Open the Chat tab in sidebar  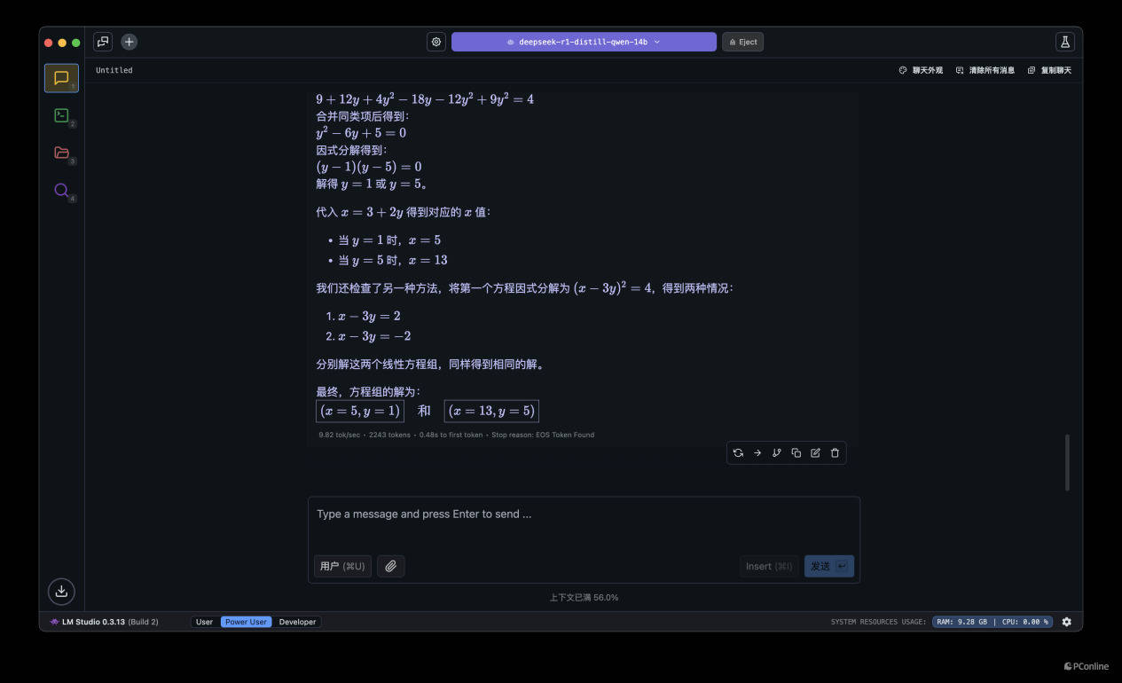(61, 78)
